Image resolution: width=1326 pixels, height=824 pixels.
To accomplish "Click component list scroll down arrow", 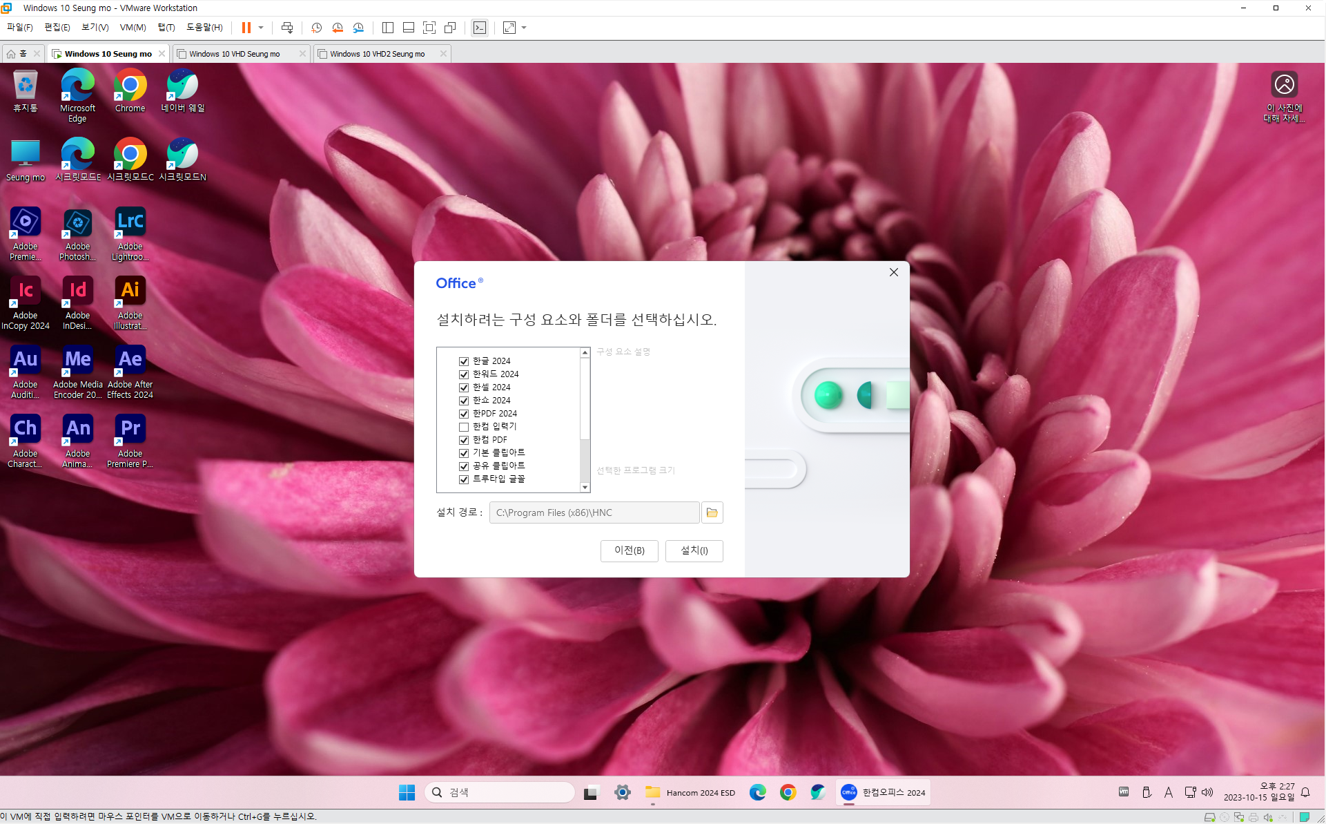I will [585, 487].
